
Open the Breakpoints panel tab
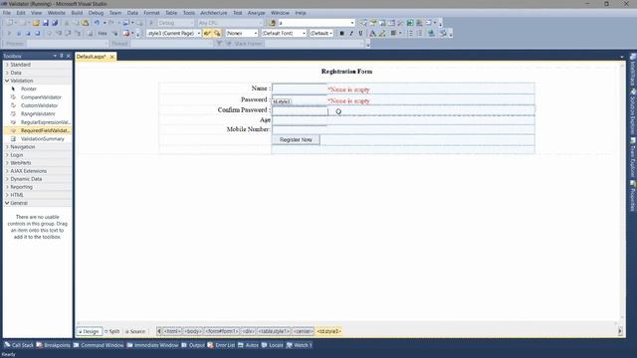53,345
